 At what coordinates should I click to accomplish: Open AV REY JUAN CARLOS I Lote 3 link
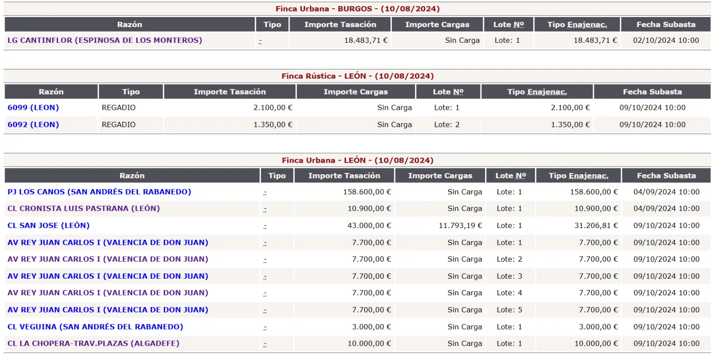tap(108, 276)
